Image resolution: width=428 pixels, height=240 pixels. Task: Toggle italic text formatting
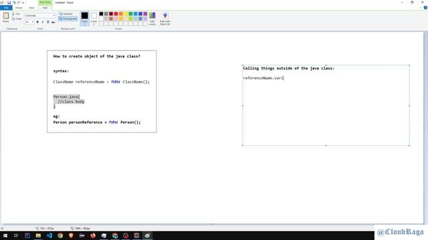pyautogui.click(x=43, y=22)
